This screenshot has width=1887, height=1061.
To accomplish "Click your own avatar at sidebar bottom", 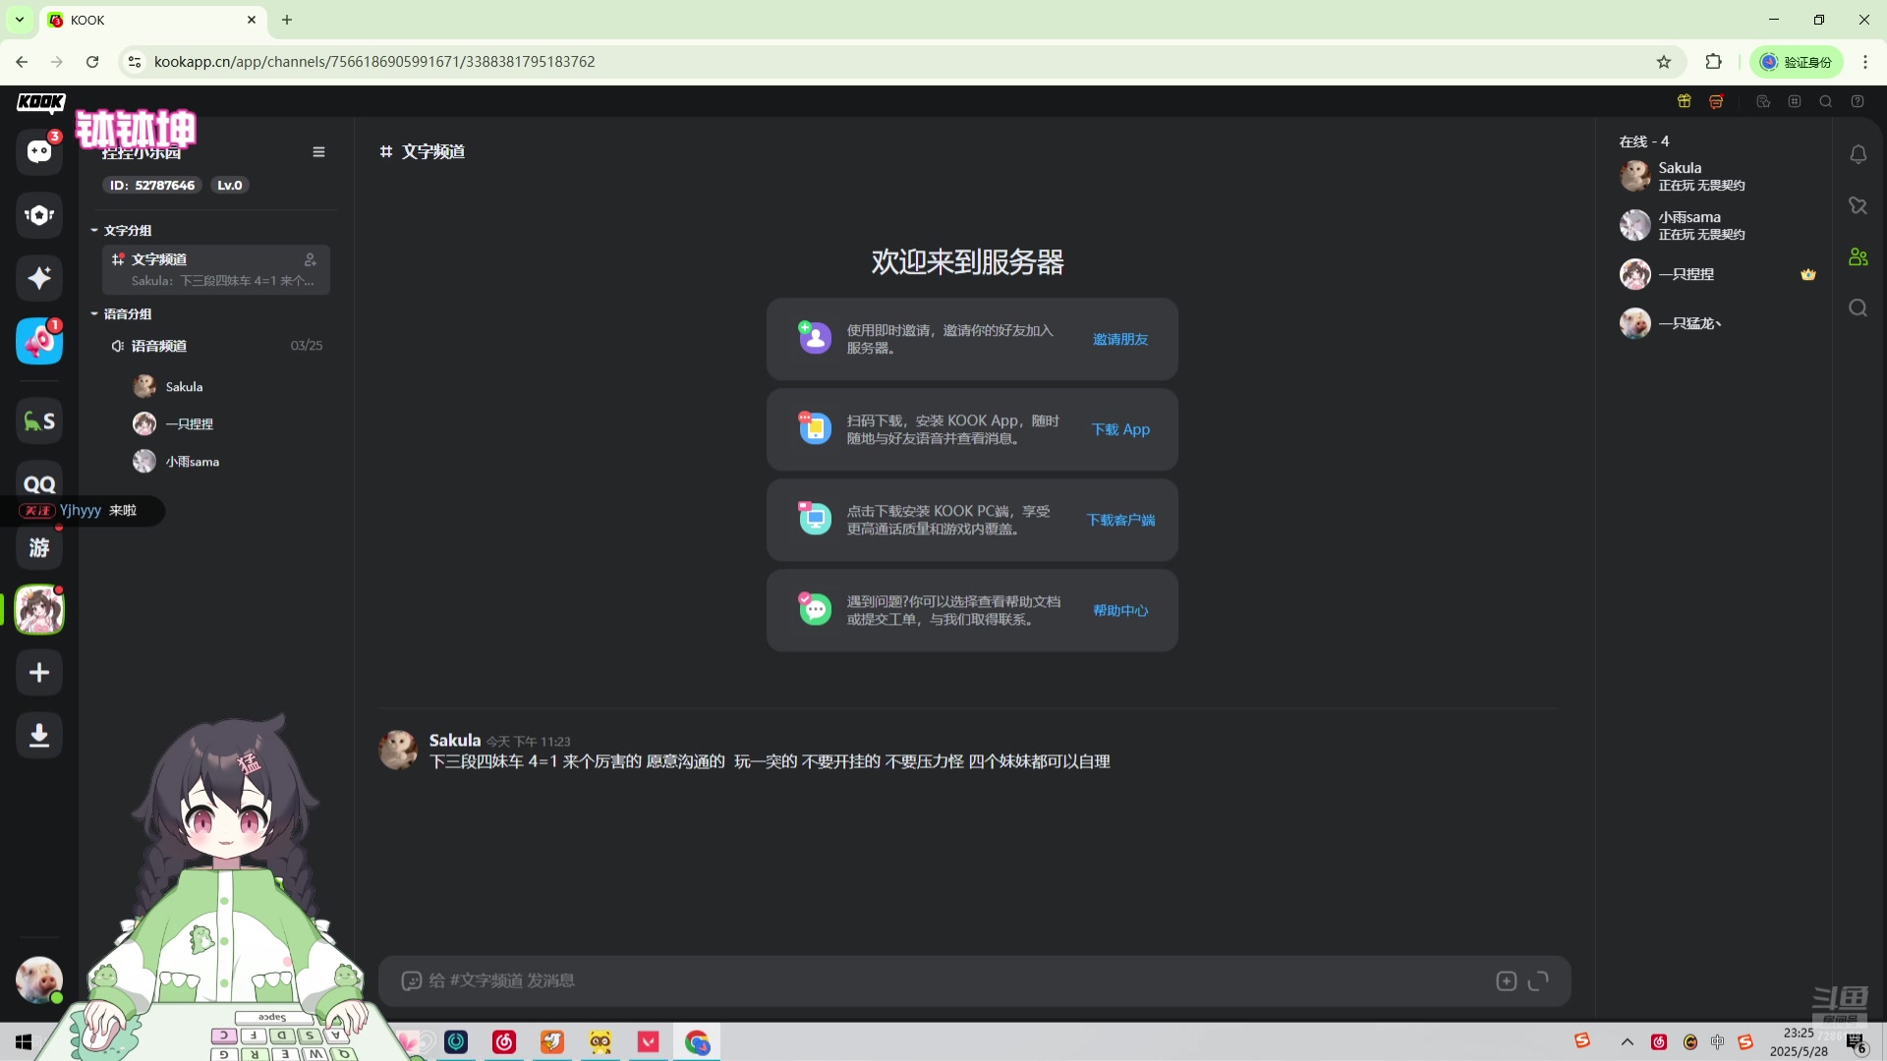I will pos(39,979).
